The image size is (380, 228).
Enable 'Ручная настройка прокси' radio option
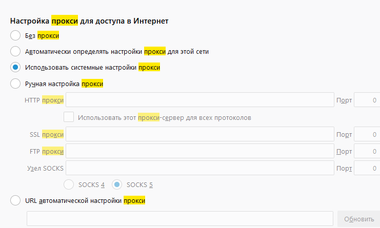15,83
